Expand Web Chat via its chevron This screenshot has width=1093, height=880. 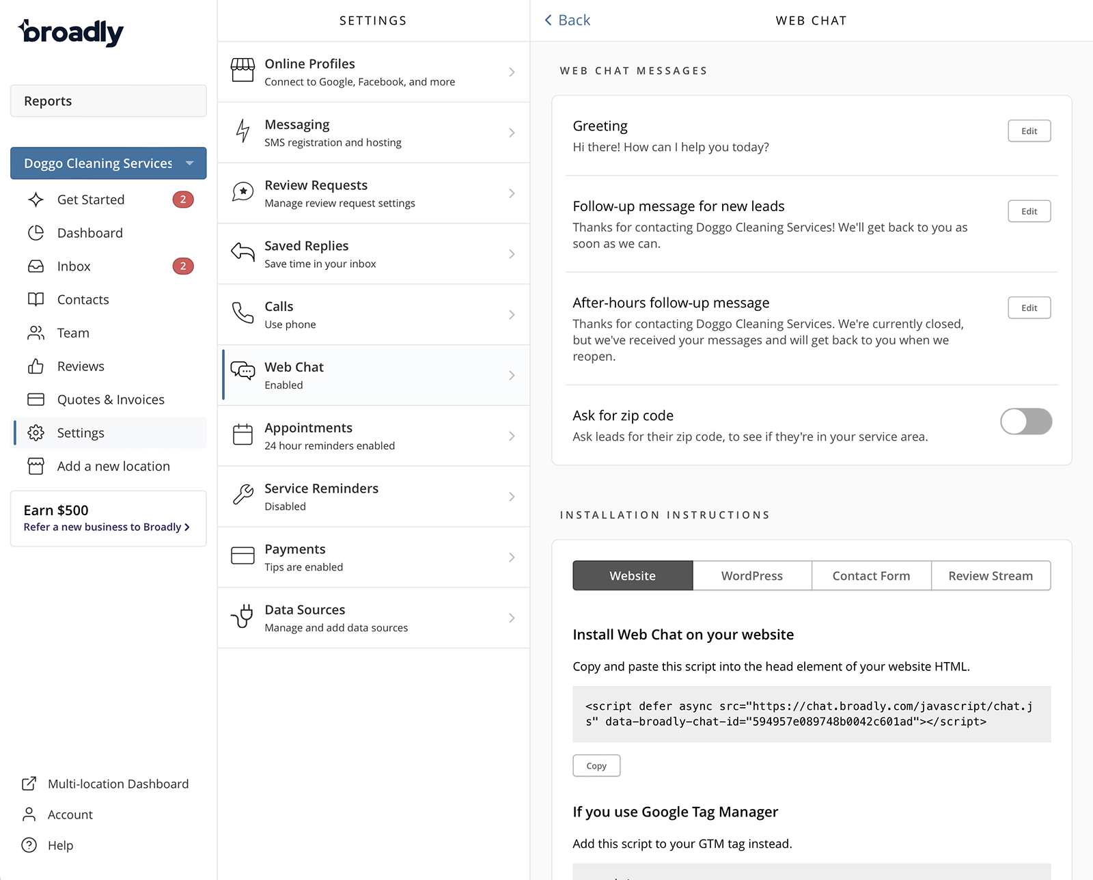(x=512, y=376)
